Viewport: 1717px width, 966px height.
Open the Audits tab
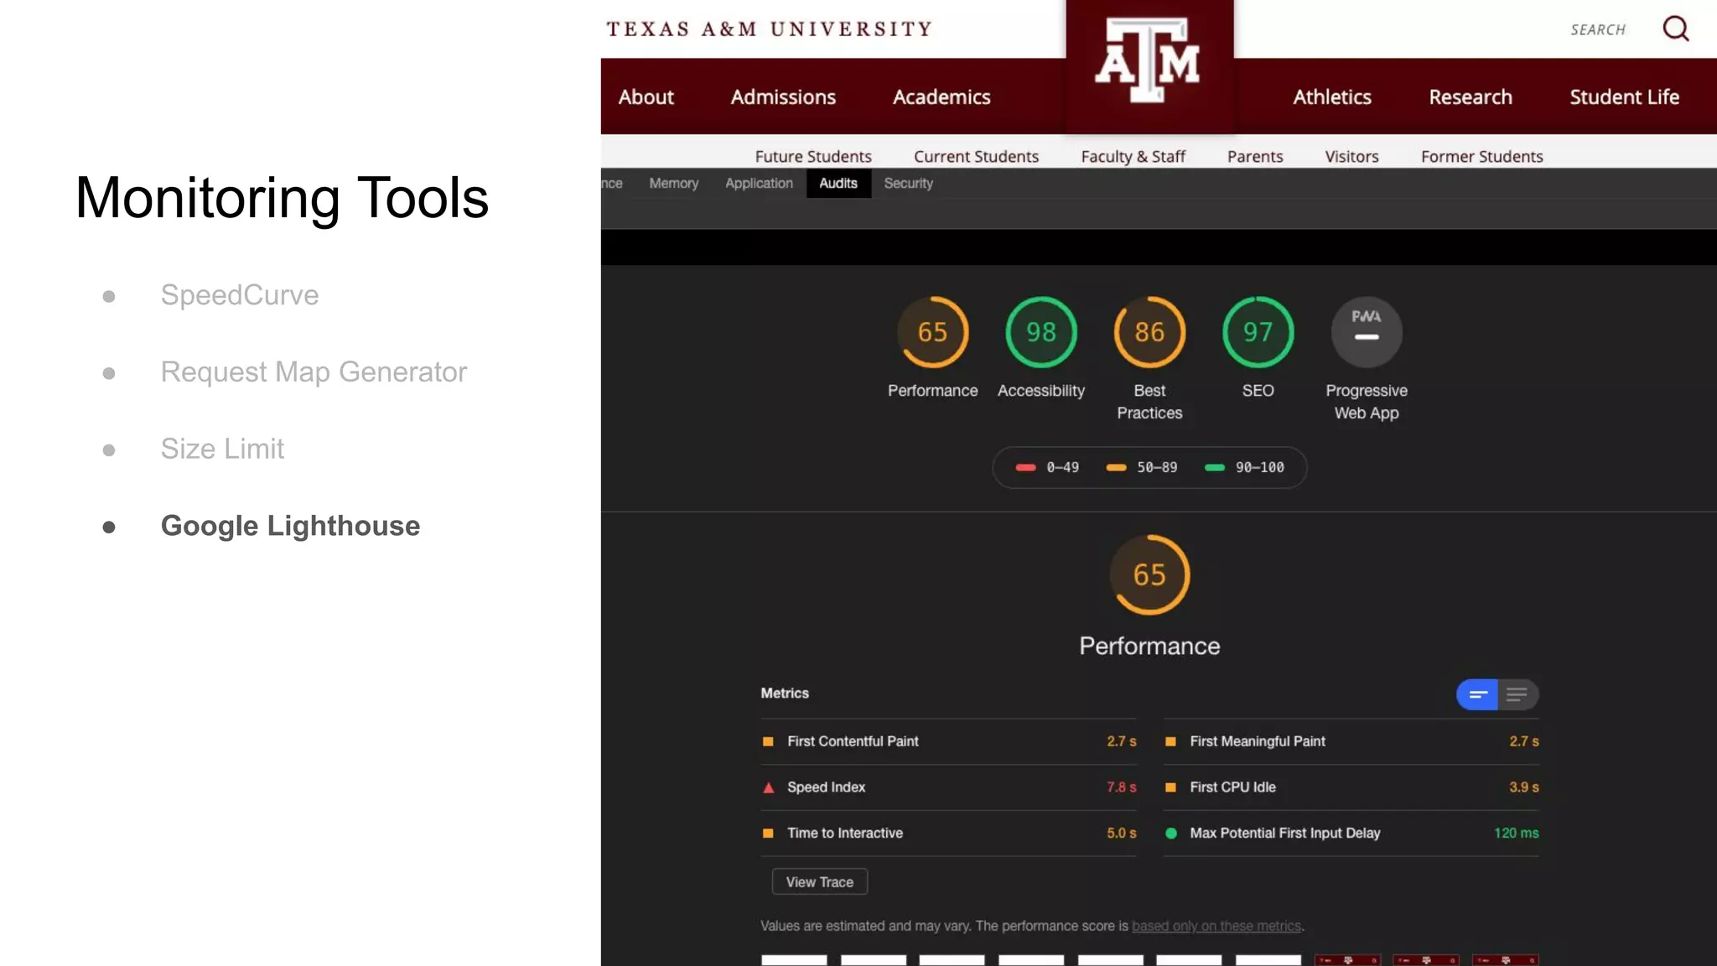[838, 183]
